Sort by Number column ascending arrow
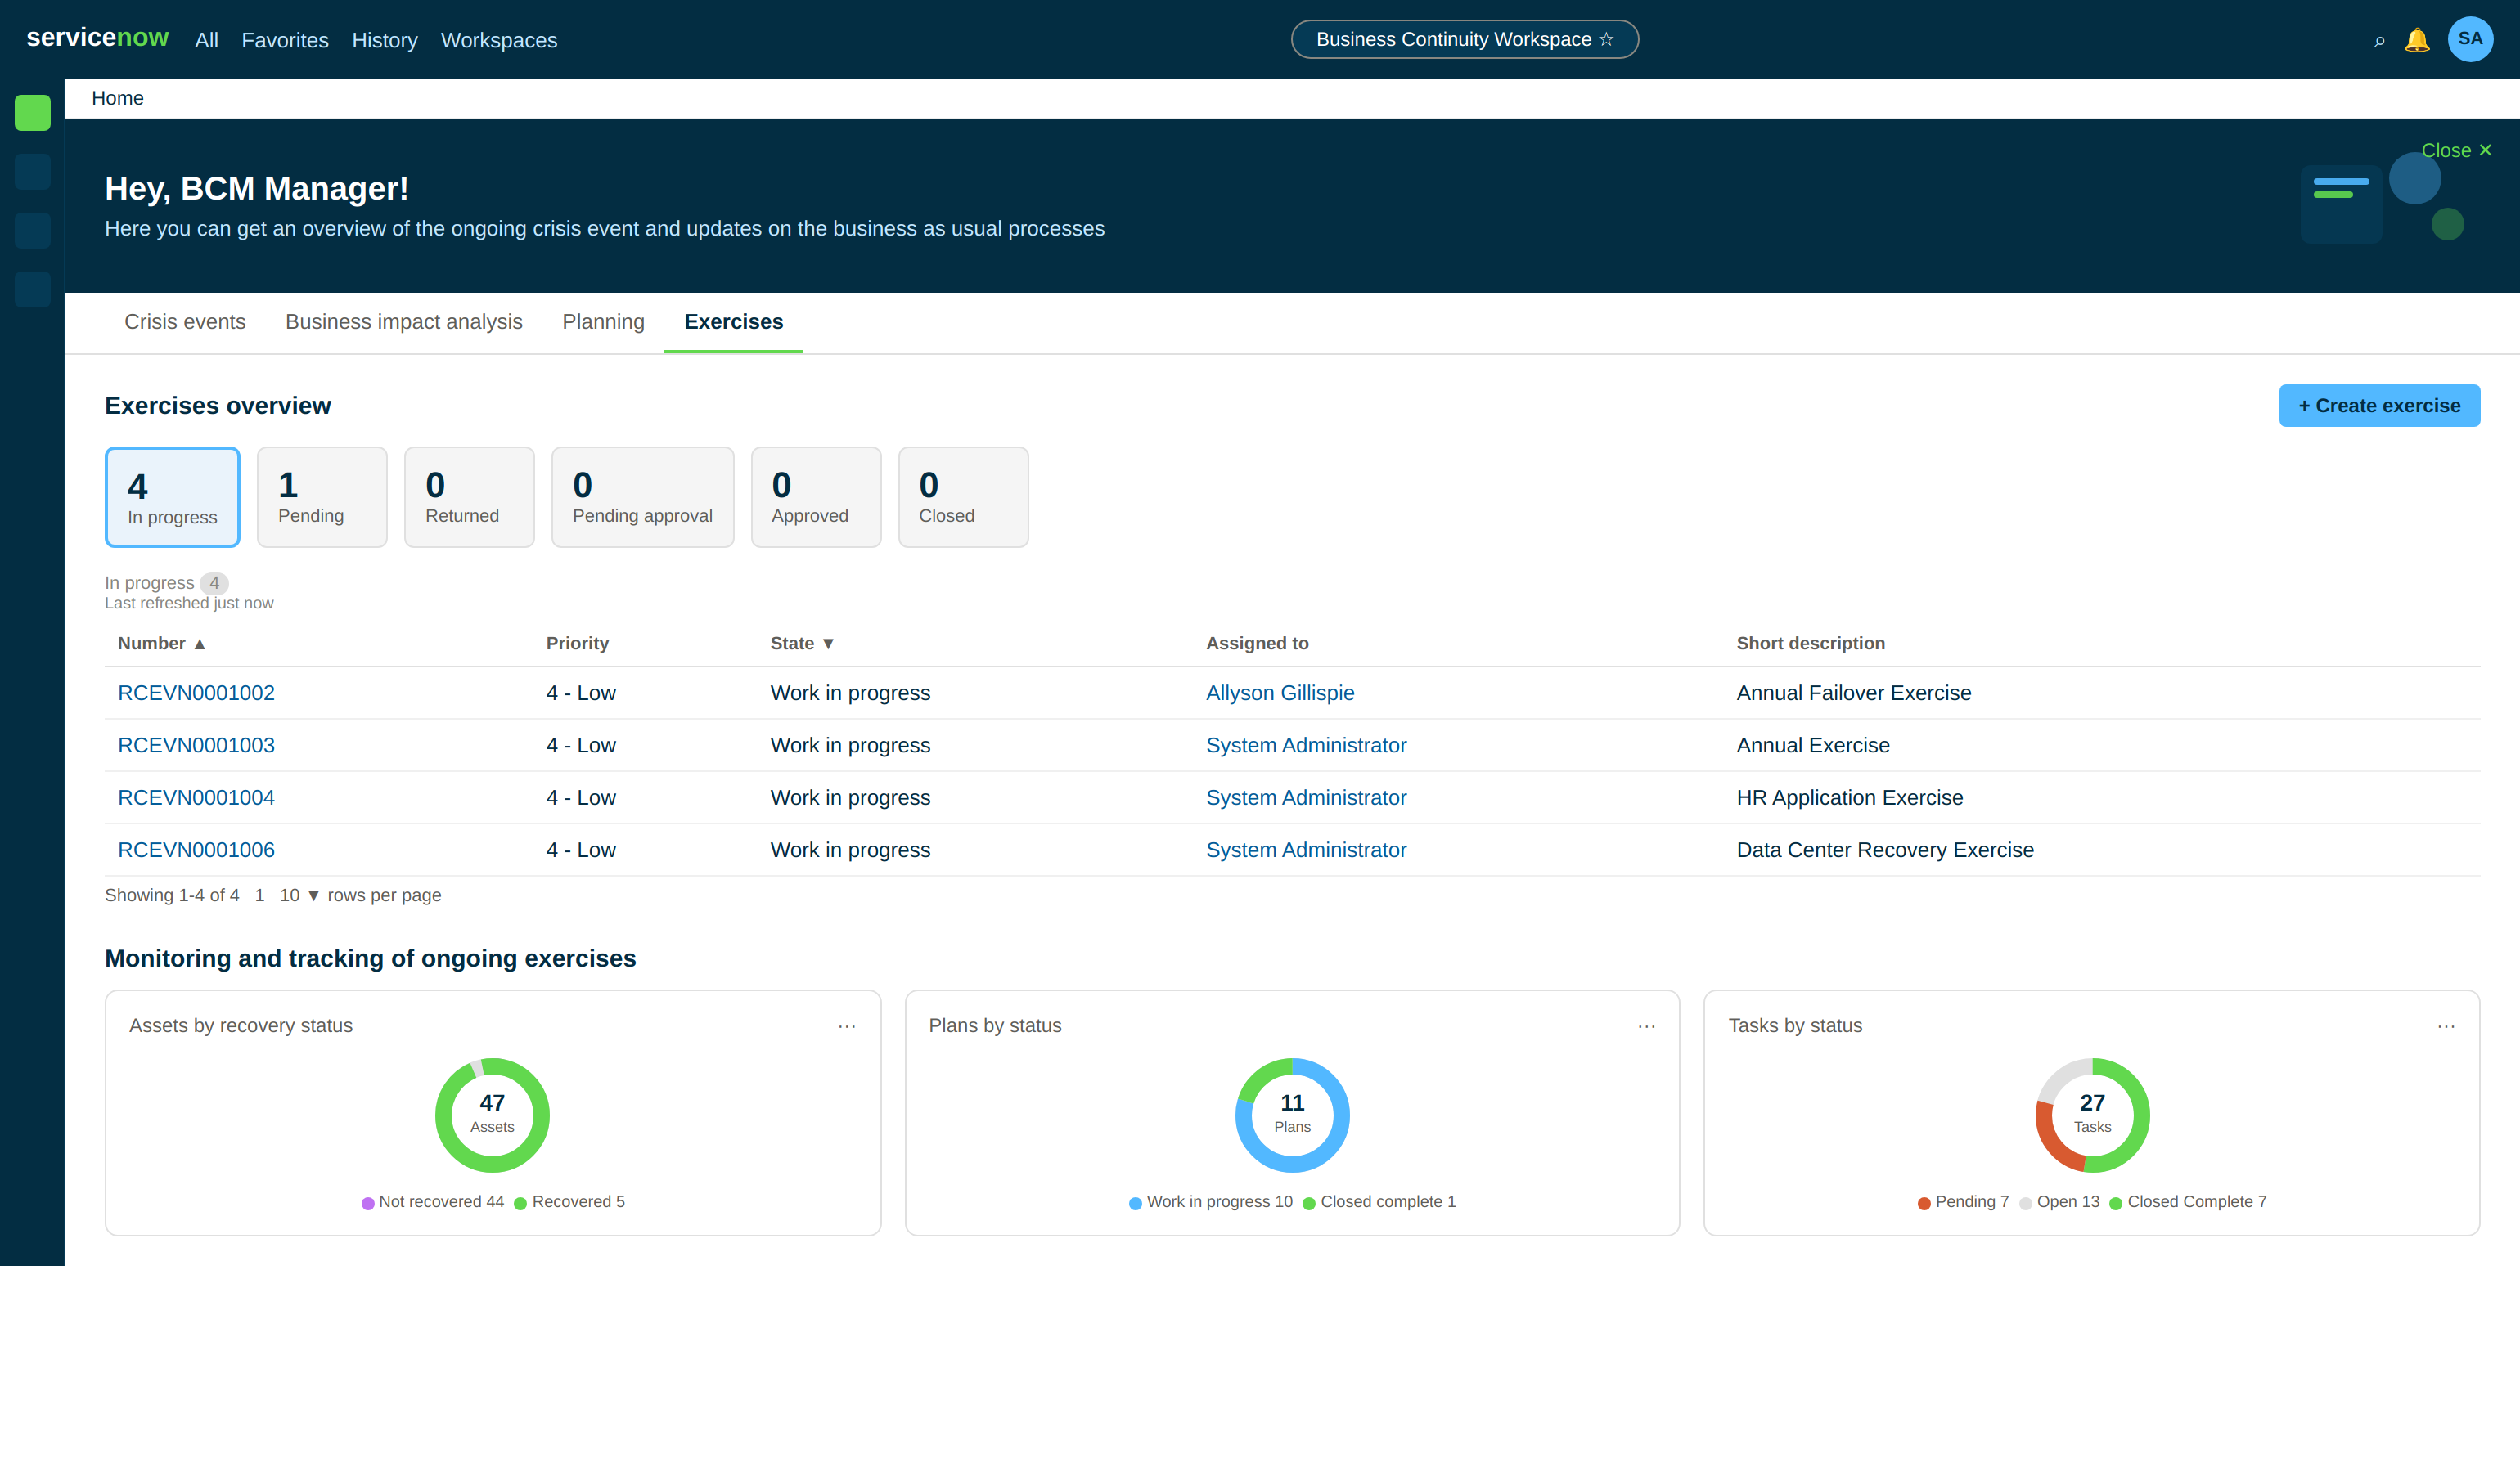Screen dimensions: 2520x1472 pos(200,644)
